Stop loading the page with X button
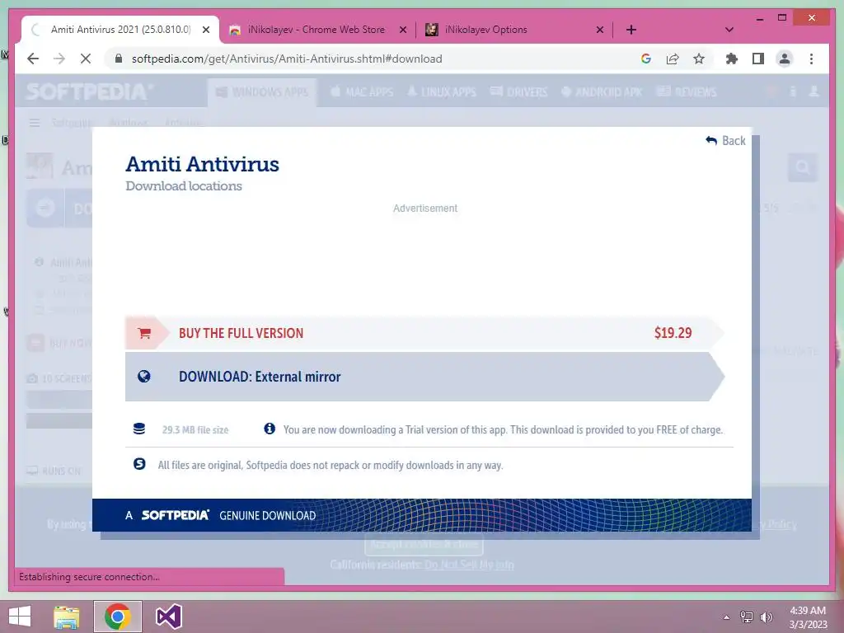Image resolution: width=844 pixels, height=633 pixels. (x=86, y=59)
